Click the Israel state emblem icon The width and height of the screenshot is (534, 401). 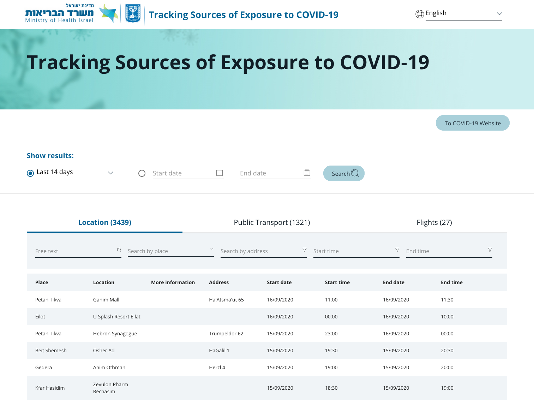(x=133, y=14)
